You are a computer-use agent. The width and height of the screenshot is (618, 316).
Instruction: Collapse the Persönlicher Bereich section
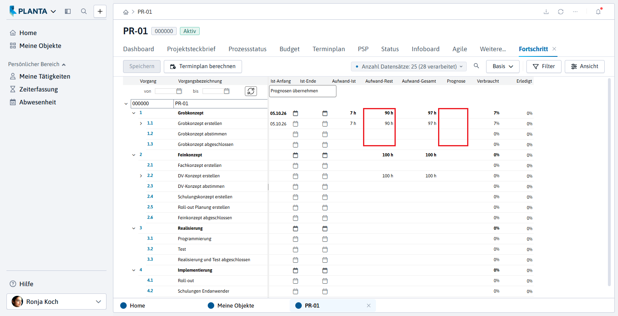click(x=37, y=64)
